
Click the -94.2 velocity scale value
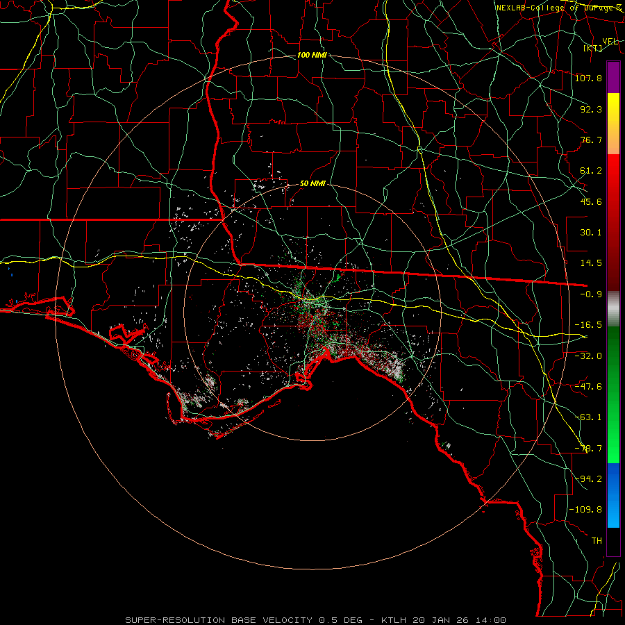tap(588, 478)
